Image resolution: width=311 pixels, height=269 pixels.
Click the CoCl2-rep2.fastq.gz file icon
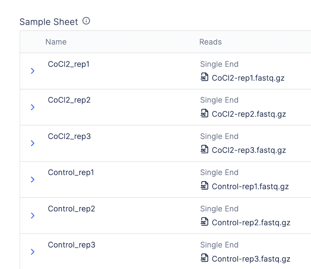coord(205,114)
